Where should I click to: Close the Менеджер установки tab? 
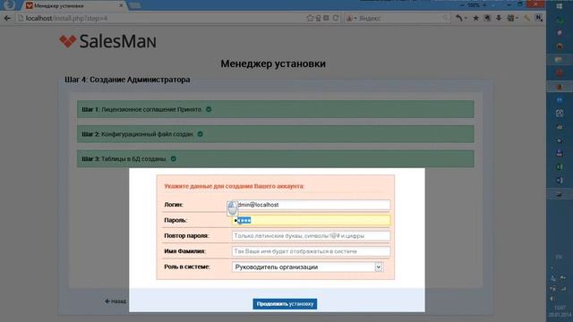point(121,5)
